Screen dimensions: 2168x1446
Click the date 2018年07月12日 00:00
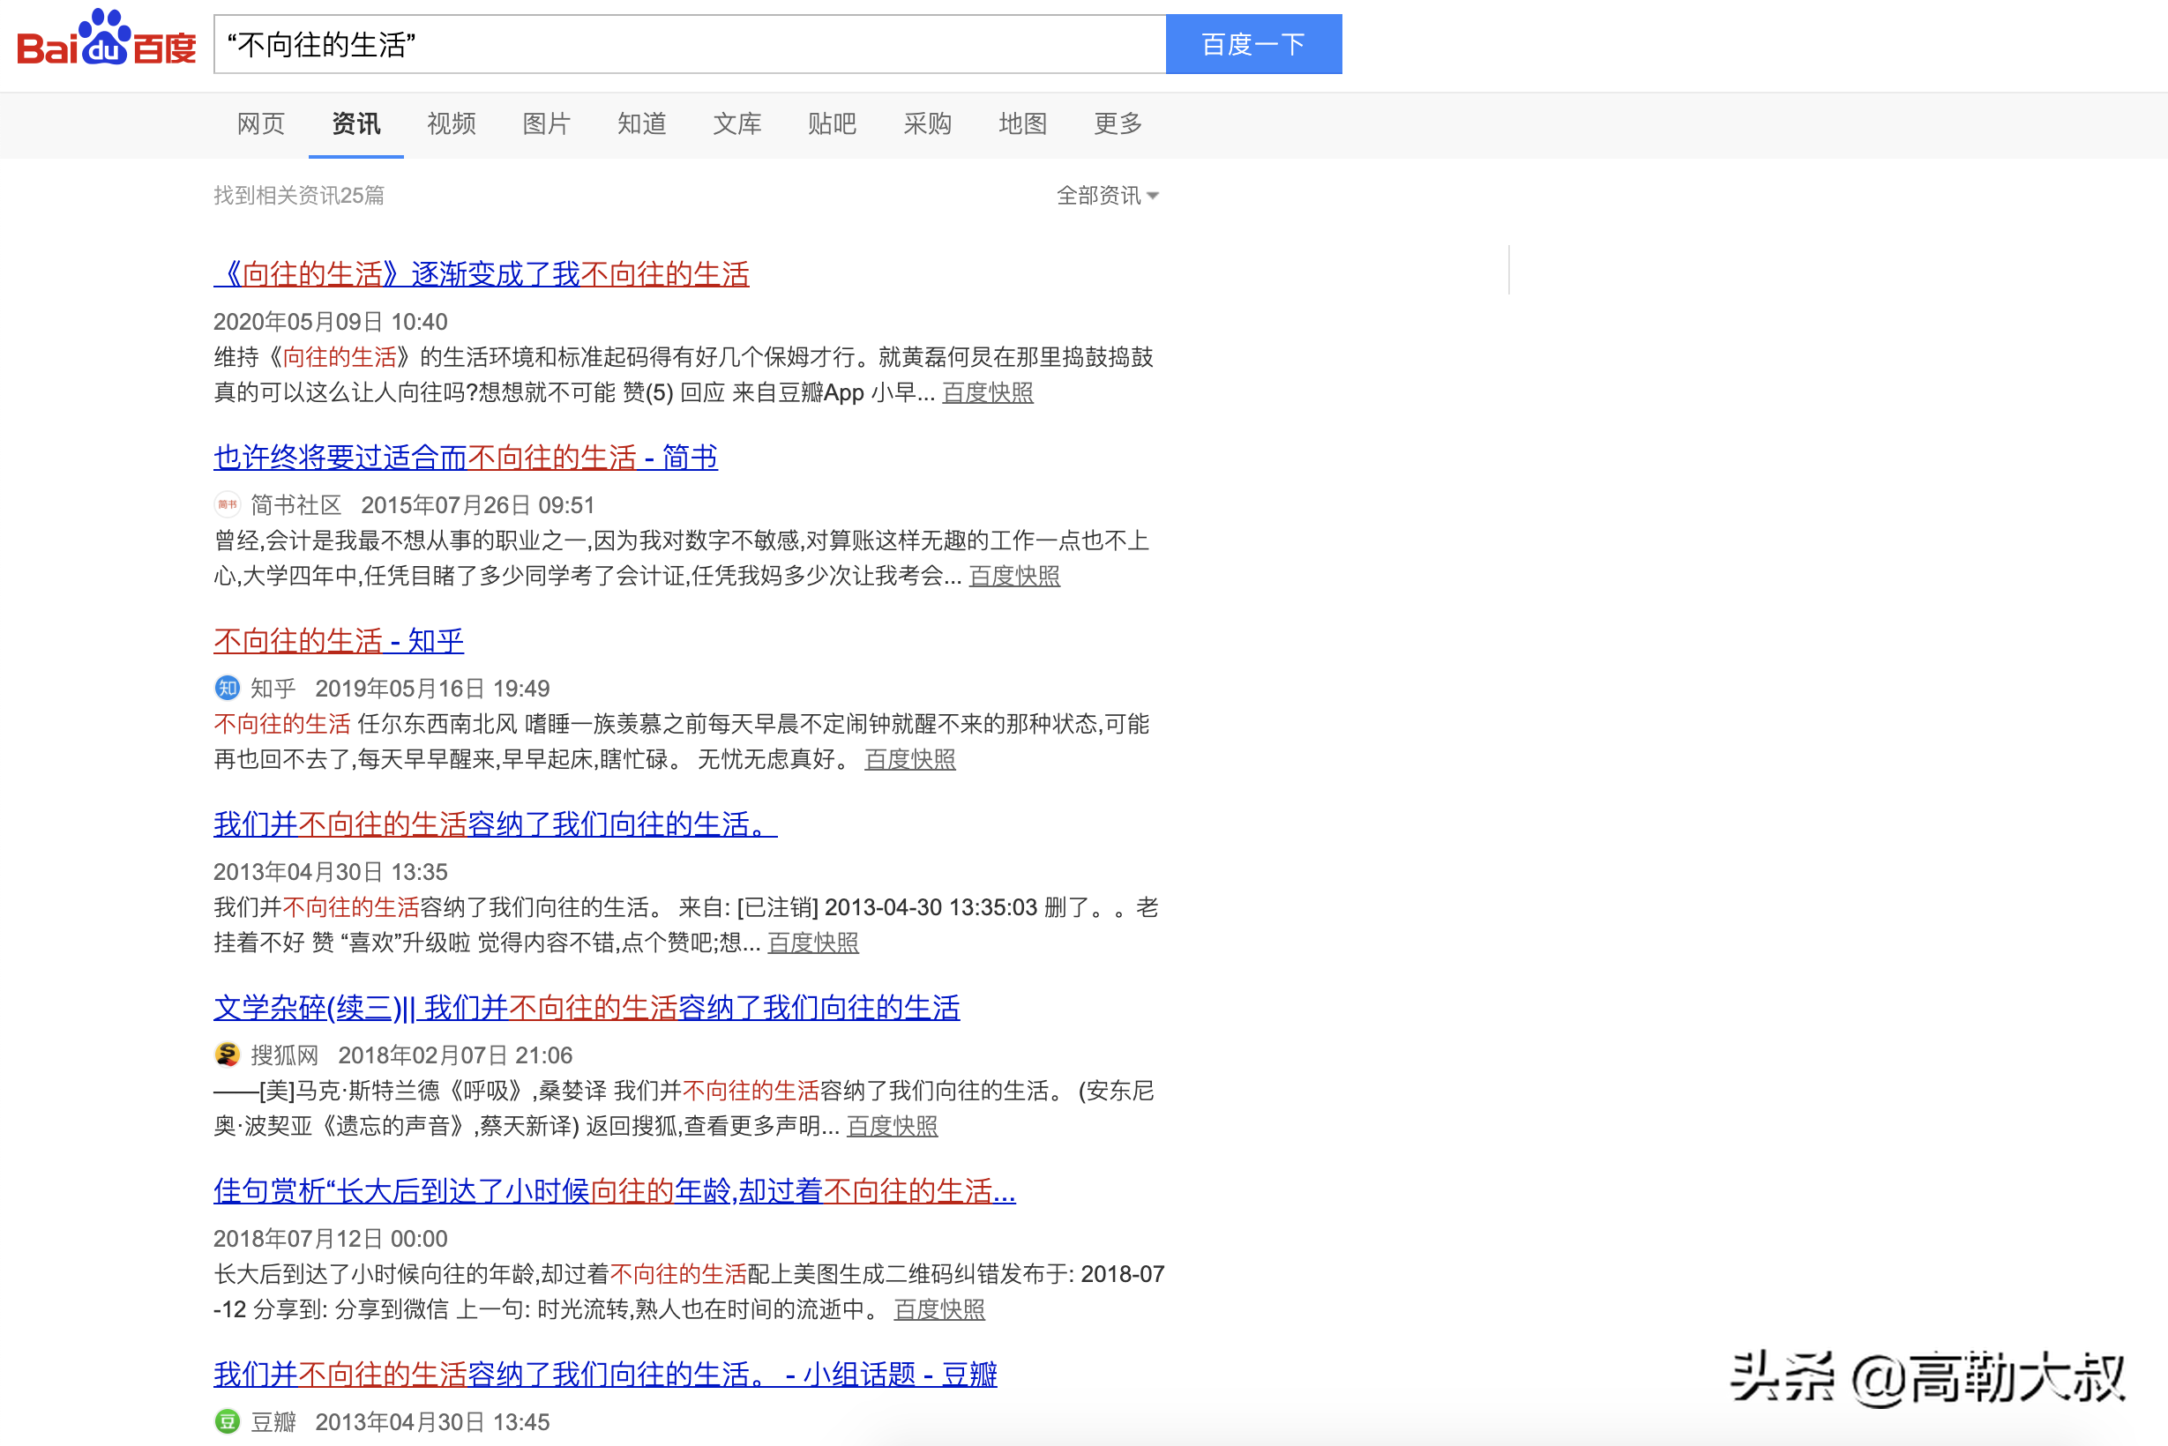(330, 1239)
